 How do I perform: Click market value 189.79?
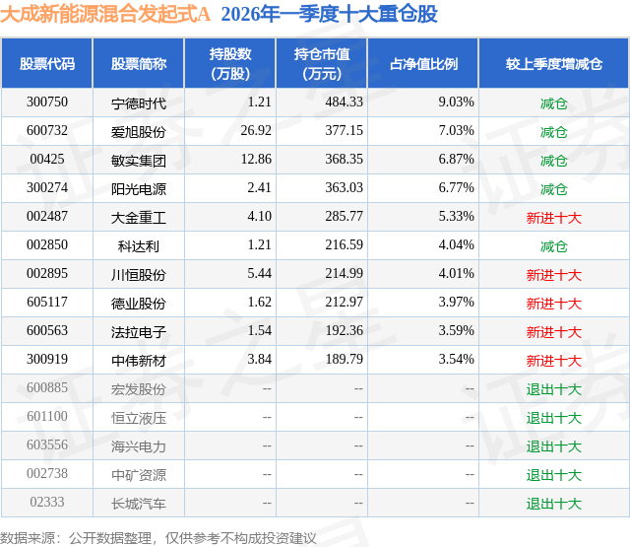click(344, 359)
